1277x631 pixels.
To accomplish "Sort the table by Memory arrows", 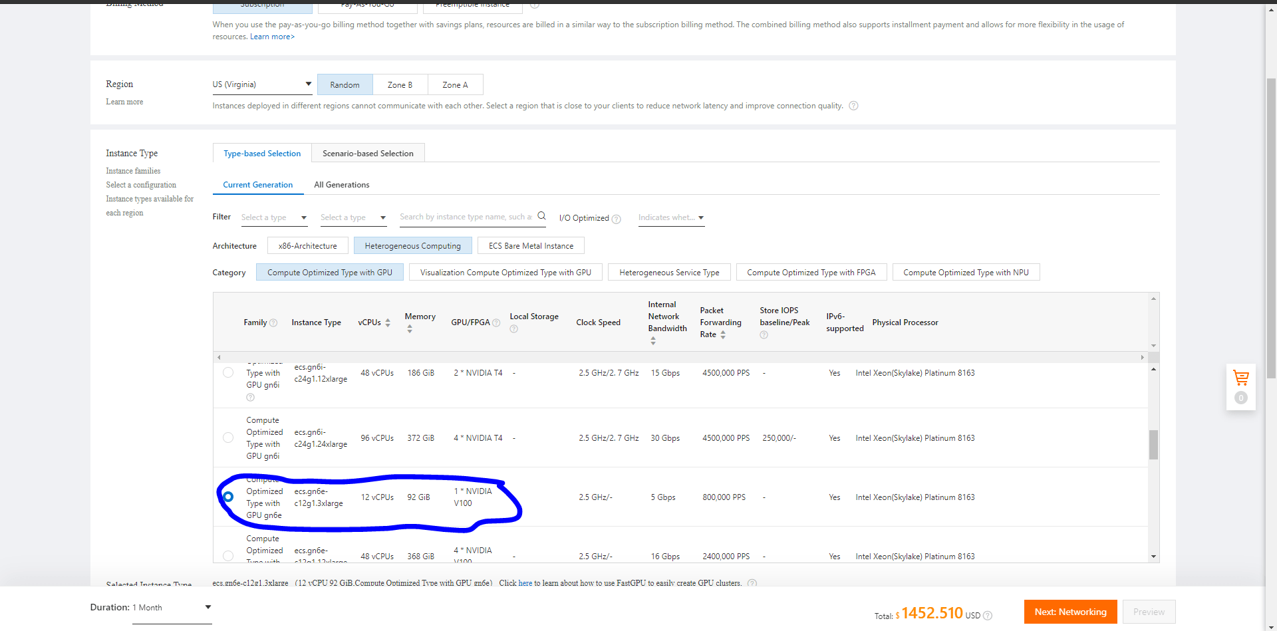I will coord(410,328).
